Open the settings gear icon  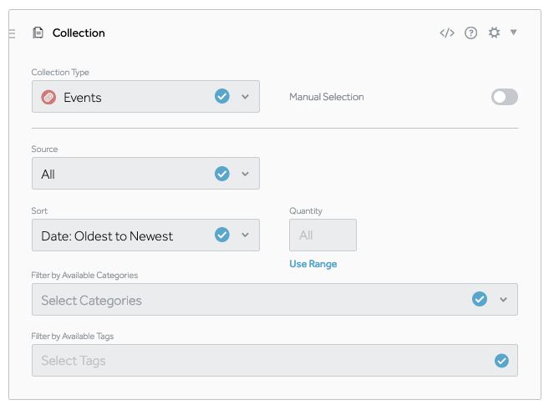[495, 33]
